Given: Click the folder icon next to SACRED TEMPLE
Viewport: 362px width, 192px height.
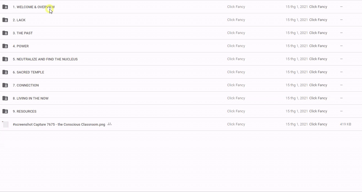Looking at the screenshot, I should pyautogui.click(x=5, y=72).
